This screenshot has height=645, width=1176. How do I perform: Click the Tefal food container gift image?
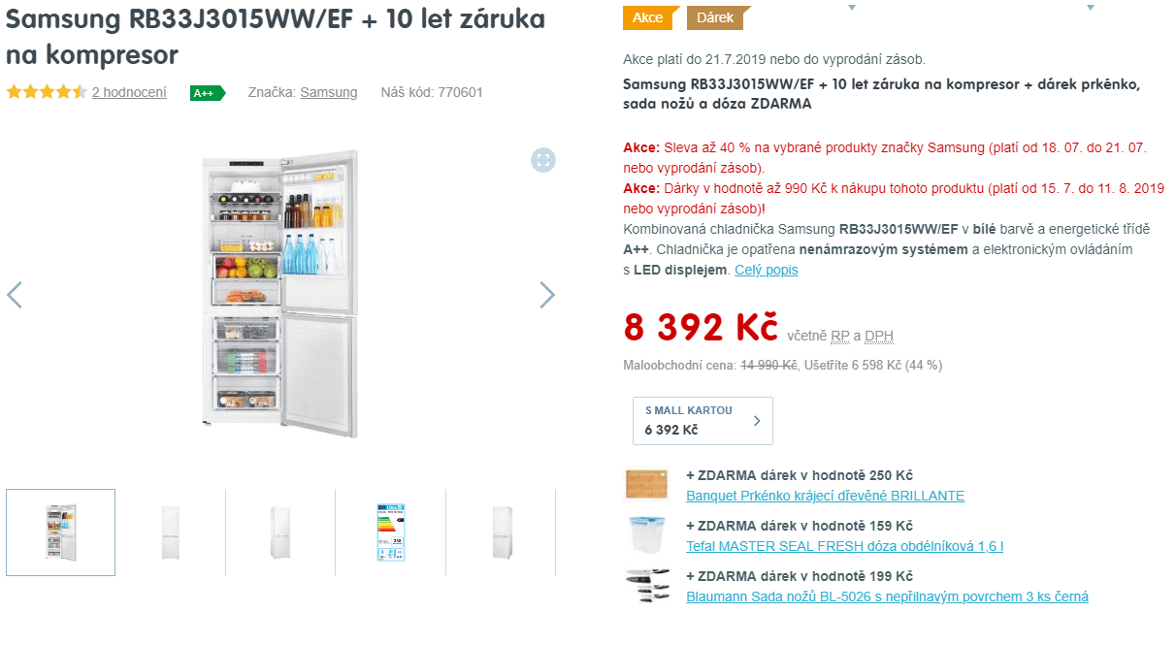[x=647, y=534]
